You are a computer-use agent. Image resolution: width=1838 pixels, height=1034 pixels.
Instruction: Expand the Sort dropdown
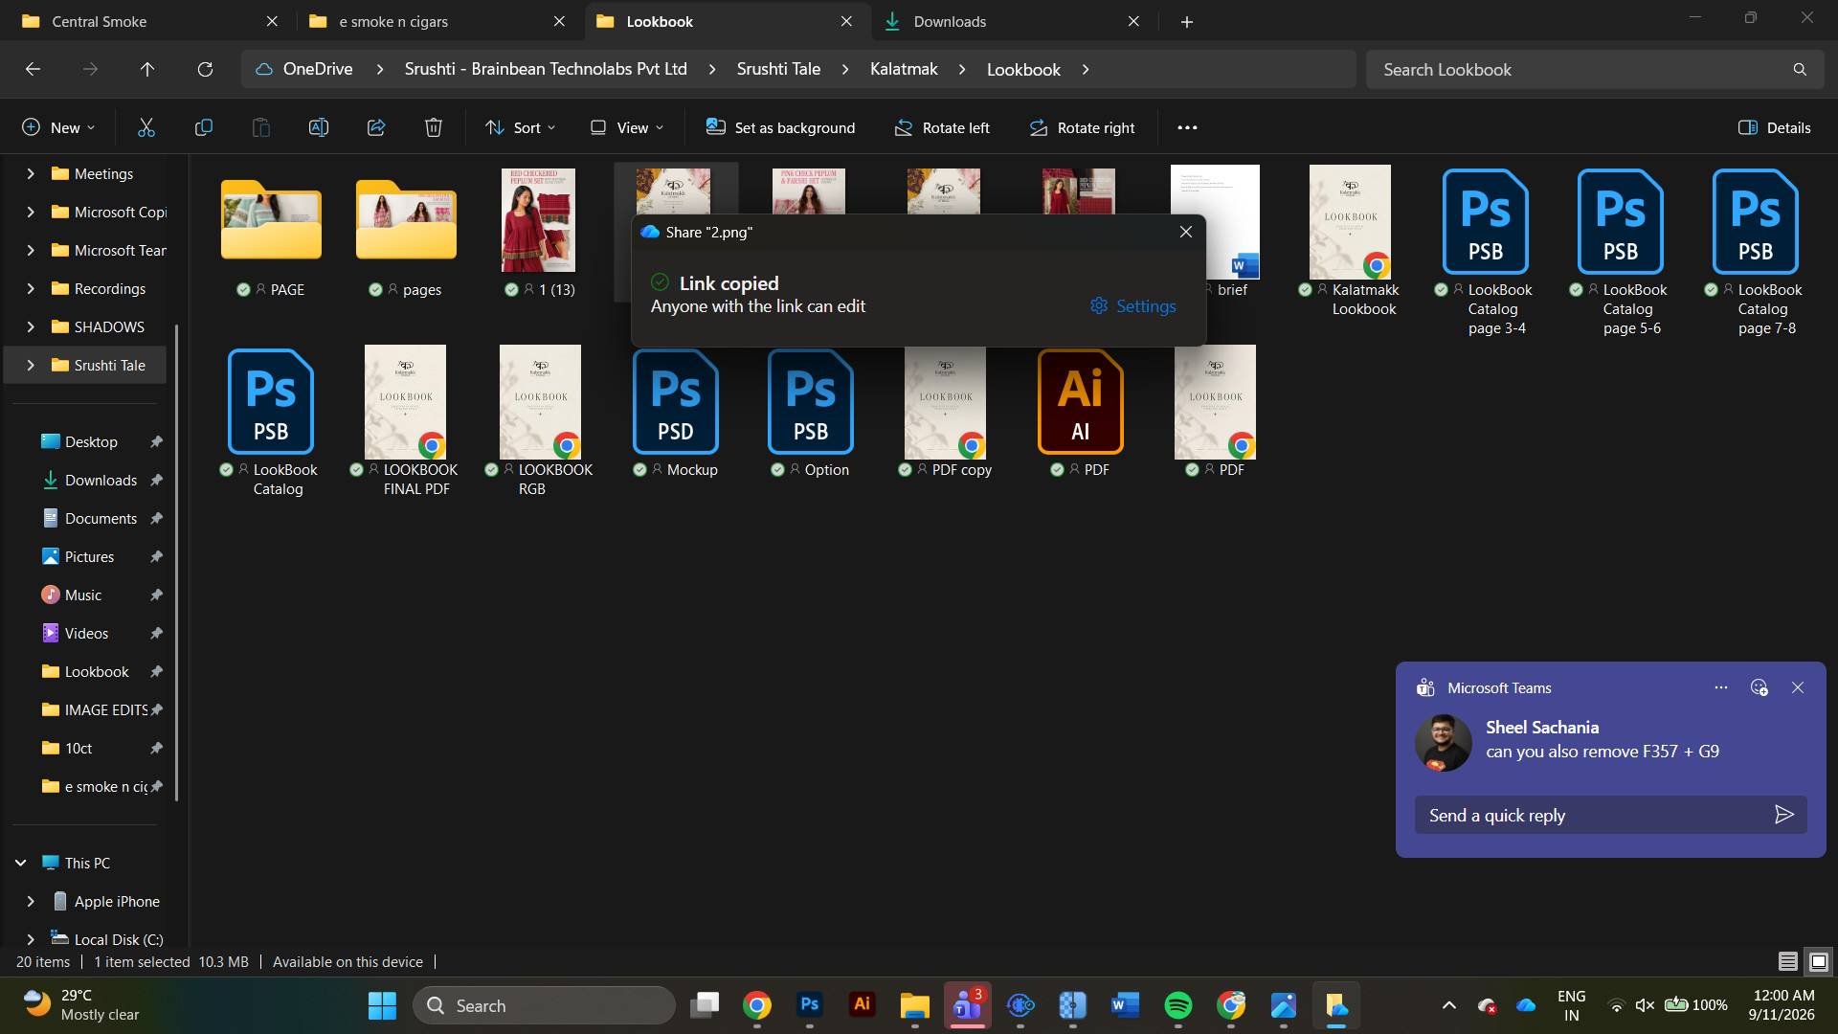(x=520, y=127)
